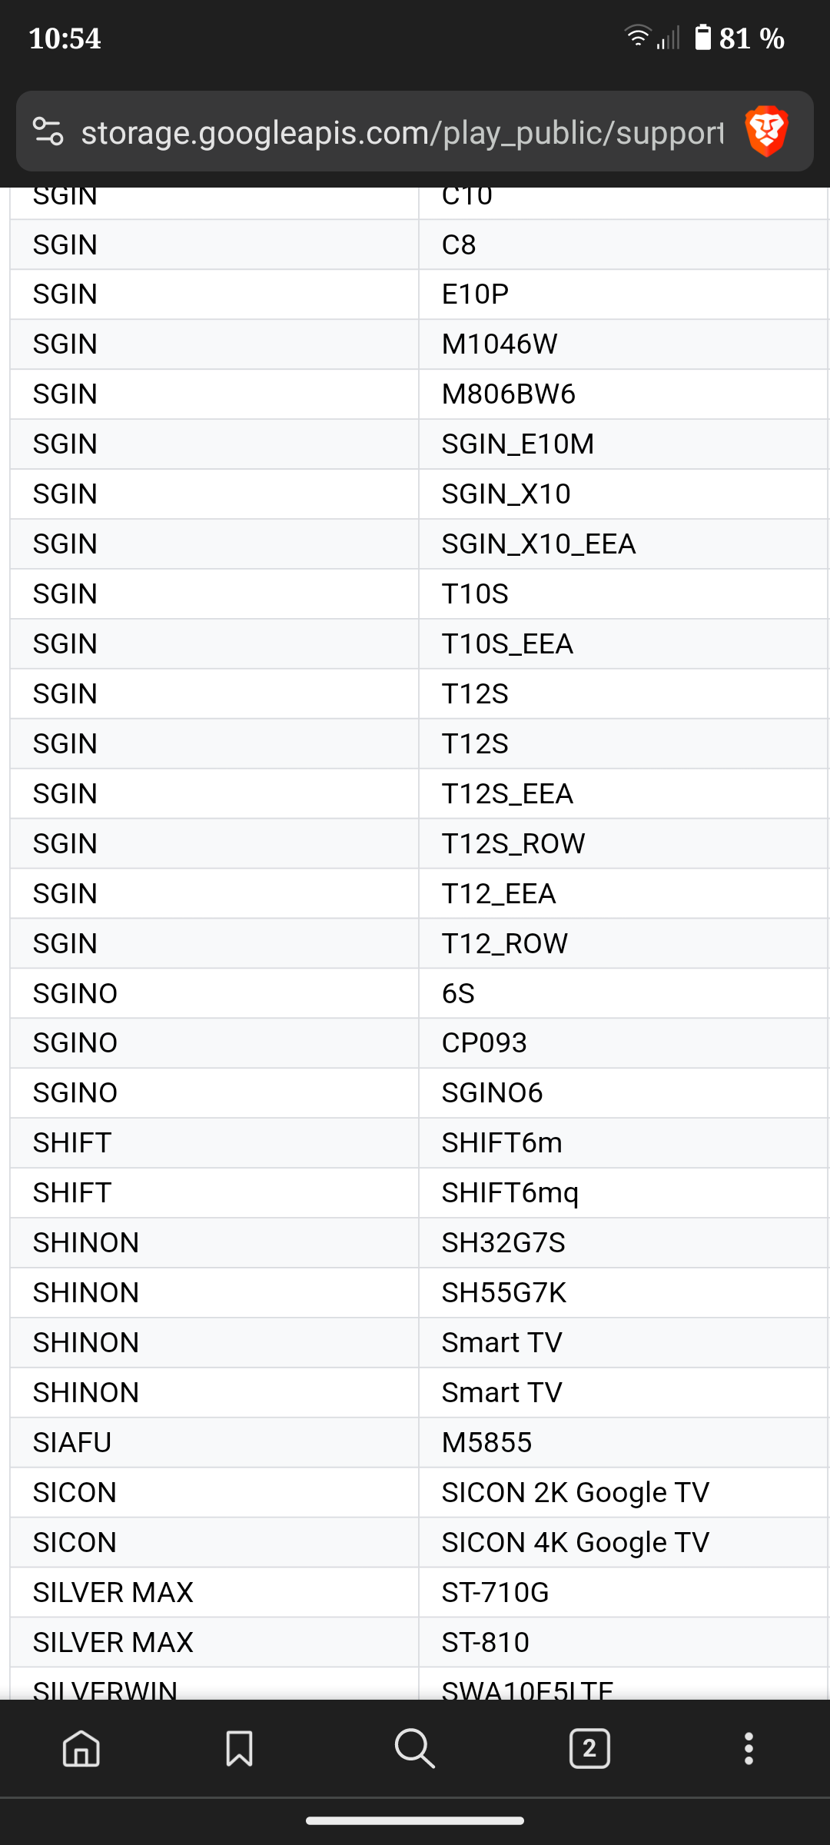The height and width of the screenshot is (1845, 830).
Task: Tap the ST-710G model cell
Action: click(x=495, y=1592)
